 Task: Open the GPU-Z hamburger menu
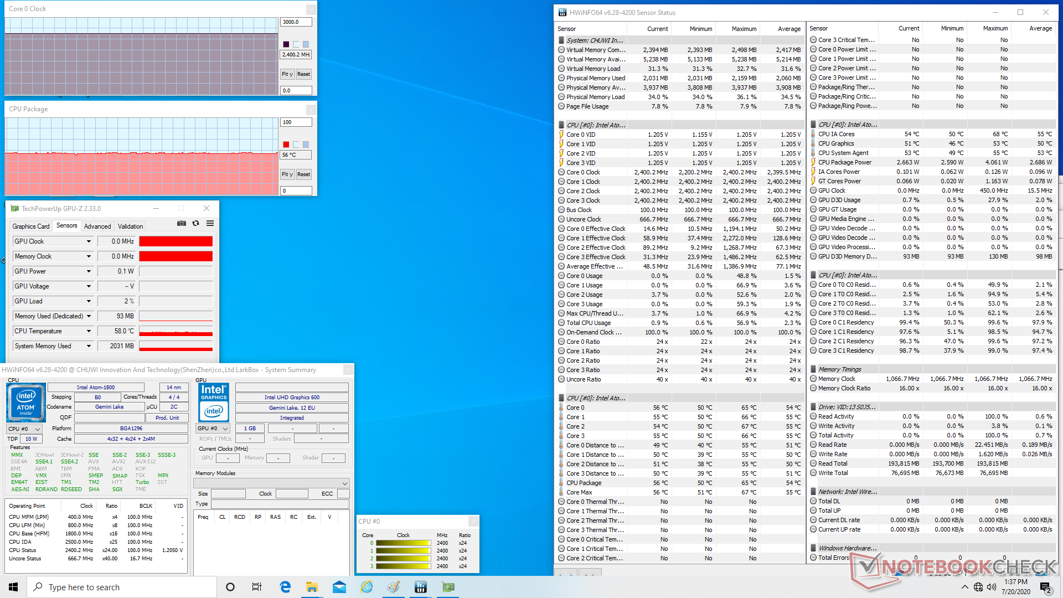tap(210, 223)
